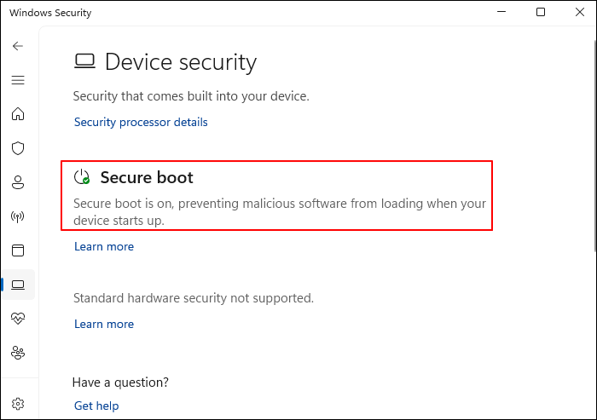Click Learn more under Standard hardware security

(104, 324)
